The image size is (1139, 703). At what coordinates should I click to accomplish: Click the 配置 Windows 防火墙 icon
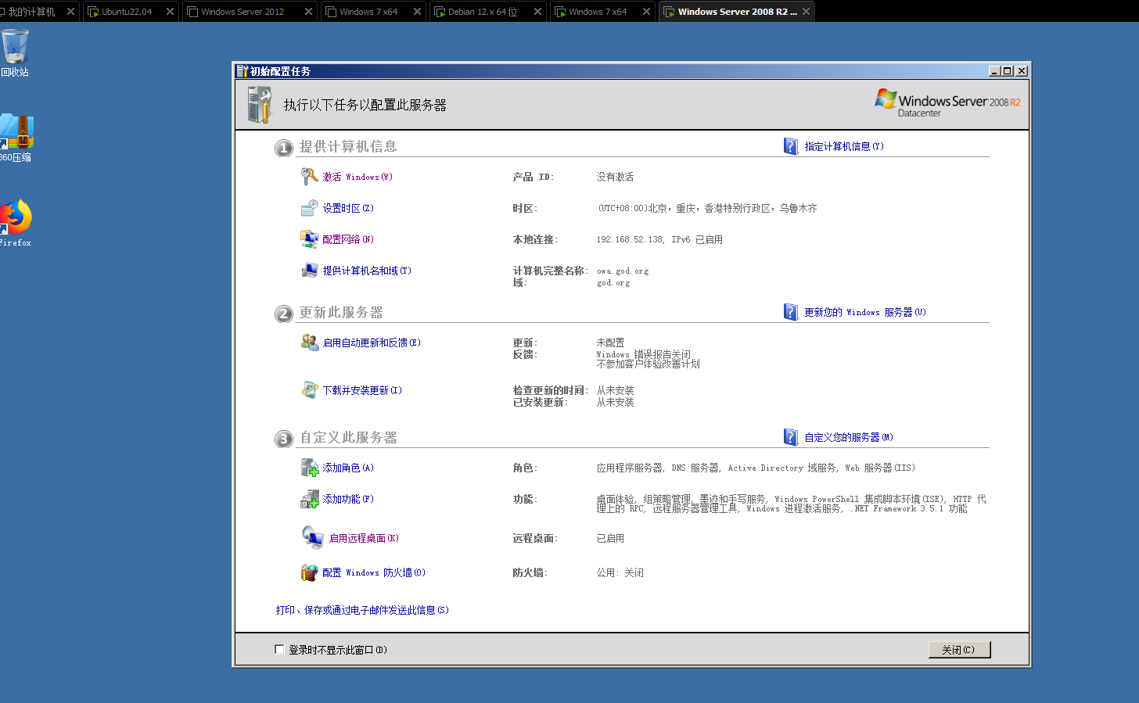310,572
